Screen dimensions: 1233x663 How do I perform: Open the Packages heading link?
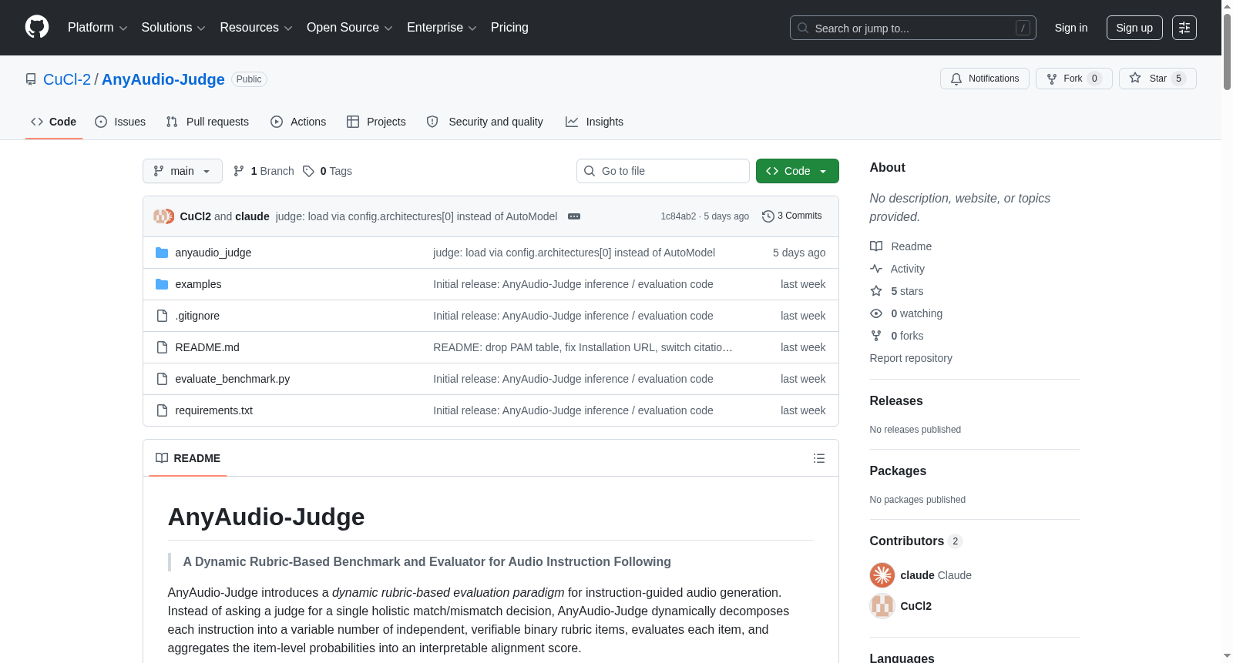[898, 471]
